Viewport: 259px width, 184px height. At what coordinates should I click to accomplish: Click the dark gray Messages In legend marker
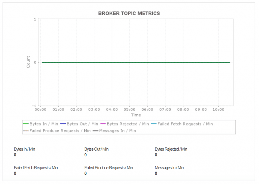(95, 131)
